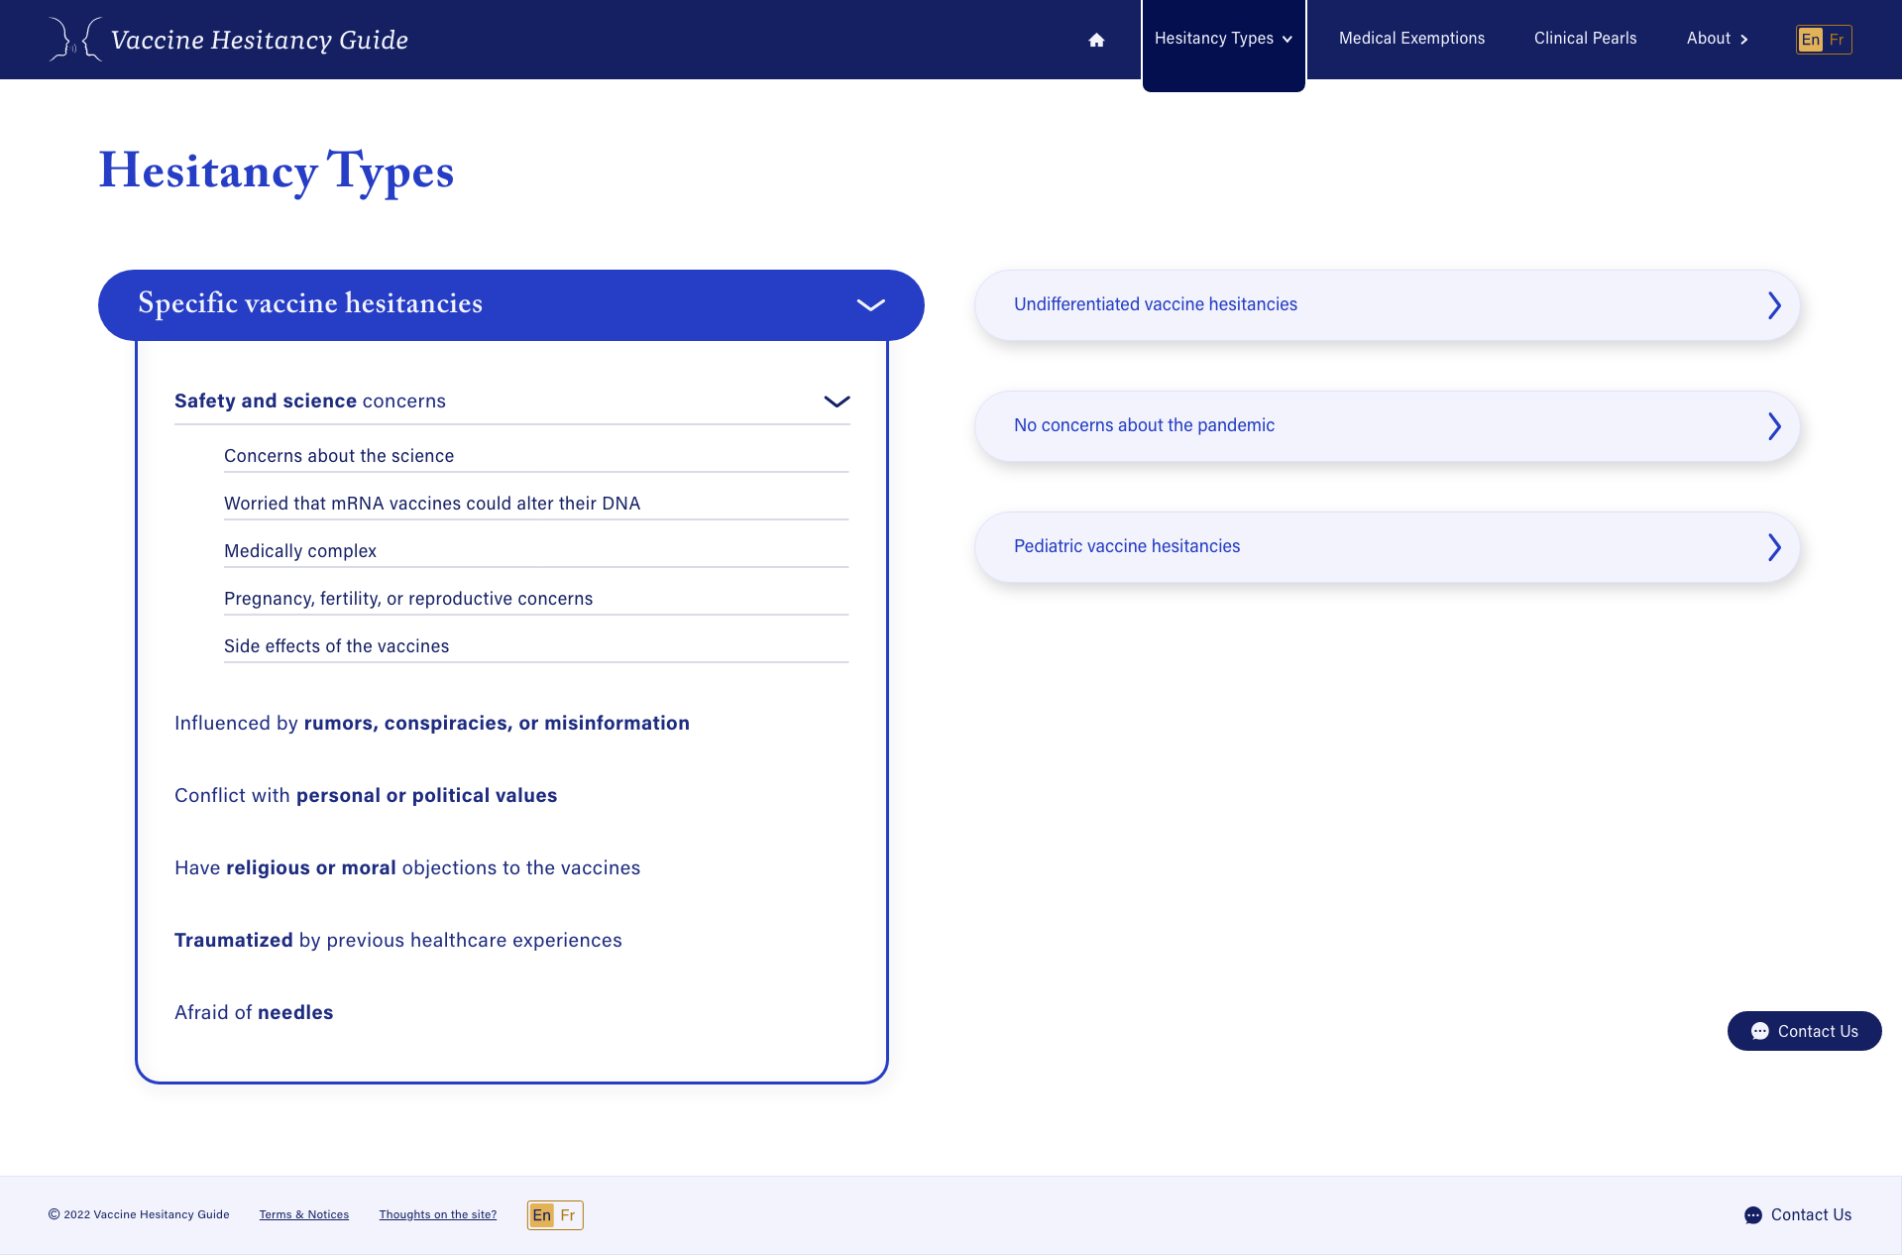Click arrow on Undifferentiated vaccine hesitancies card
Image resolution: width=1903 pixels, height=1255 pixels.
point(1774,305)
